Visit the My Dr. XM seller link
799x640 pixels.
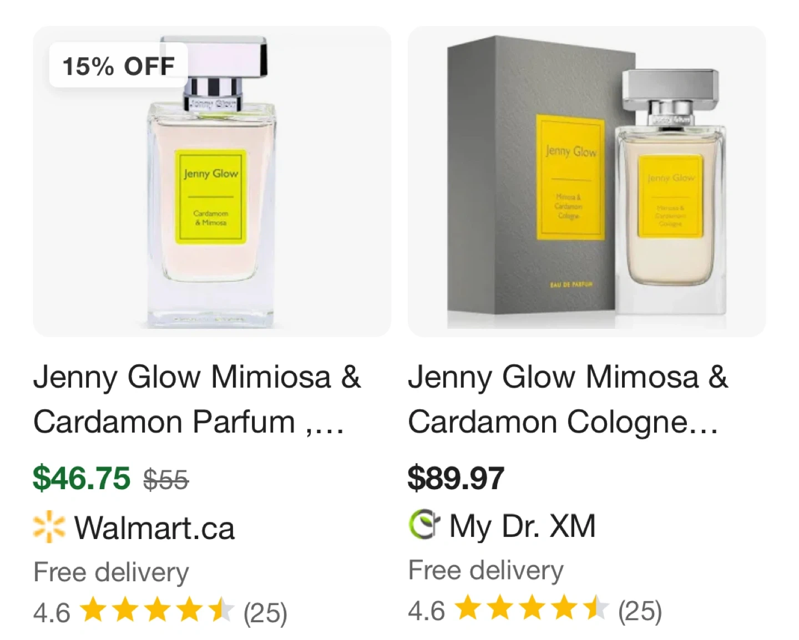coord(522,526)
